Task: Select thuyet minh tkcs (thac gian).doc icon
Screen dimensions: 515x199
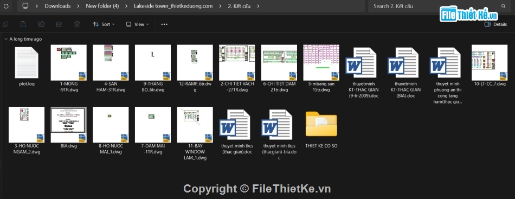Action: click(x=235, y=125)
